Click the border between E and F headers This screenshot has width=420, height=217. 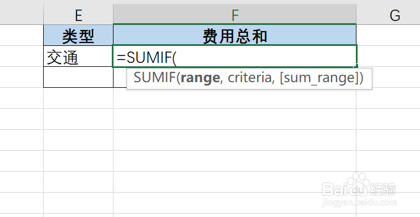tap(113, 14)
